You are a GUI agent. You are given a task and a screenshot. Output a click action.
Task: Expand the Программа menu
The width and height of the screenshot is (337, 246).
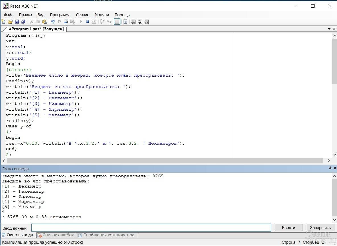(60, 15)
